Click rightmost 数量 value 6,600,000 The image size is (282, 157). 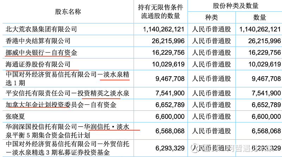[x=266, y=116]
